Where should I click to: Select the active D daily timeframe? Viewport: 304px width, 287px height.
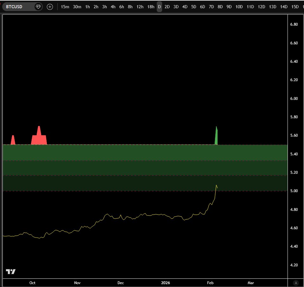tap(159, 7)
